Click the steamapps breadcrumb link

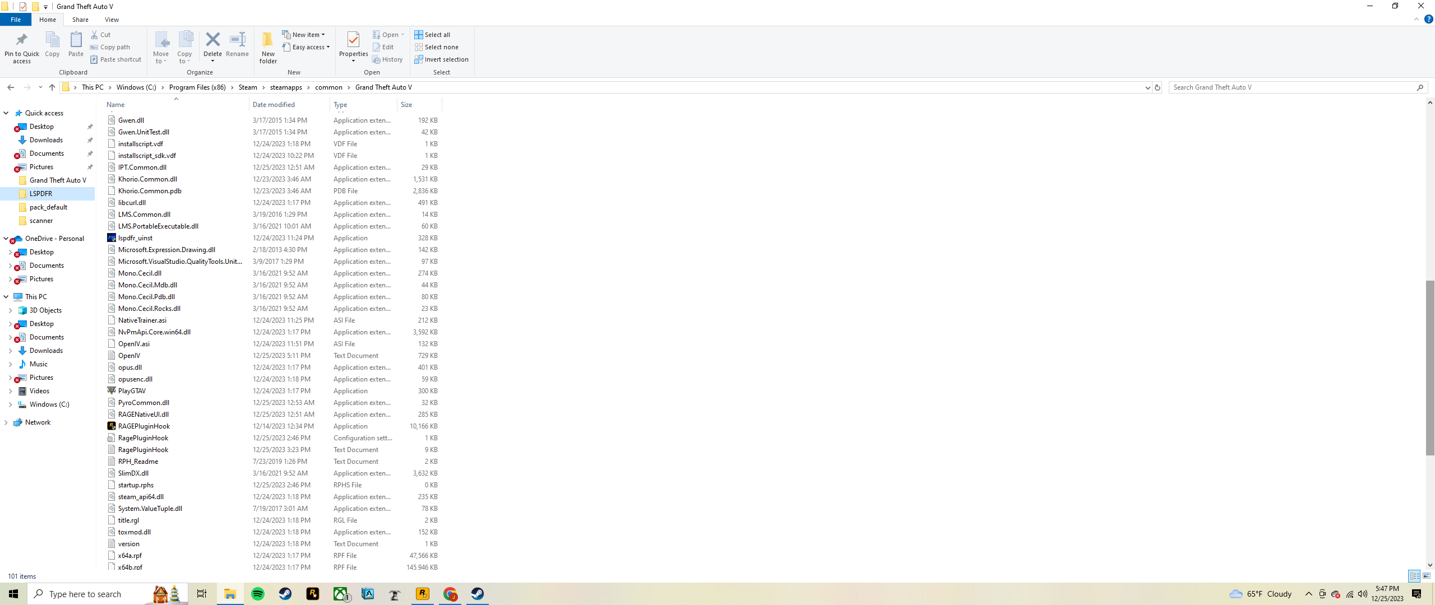point(286,87)
